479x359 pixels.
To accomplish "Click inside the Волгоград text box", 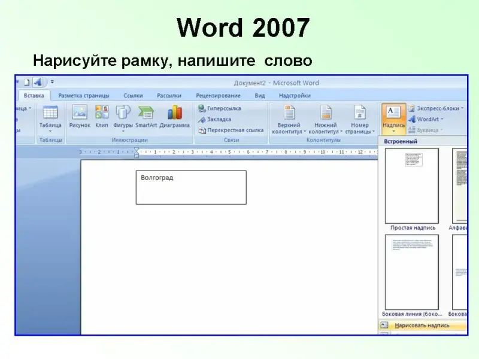I will click(x=190, y=187).
